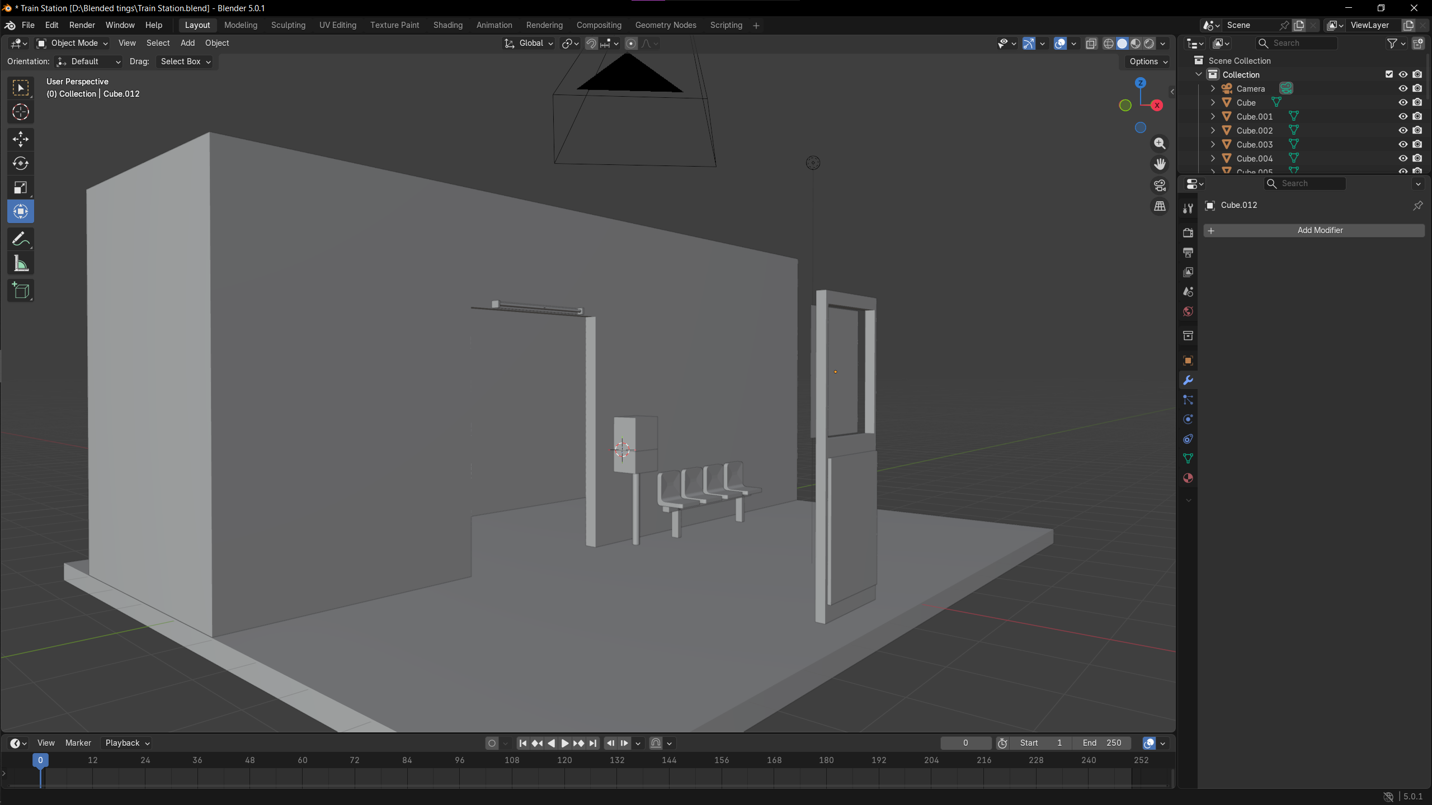The width and height of the screenshot is (1432, 805).
Task: Collapse the Collection in outliner
Action: (1199, 74)
